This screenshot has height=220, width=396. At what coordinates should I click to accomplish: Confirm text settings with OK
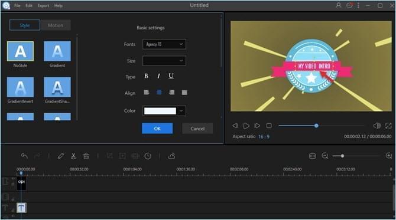(157, 129)
